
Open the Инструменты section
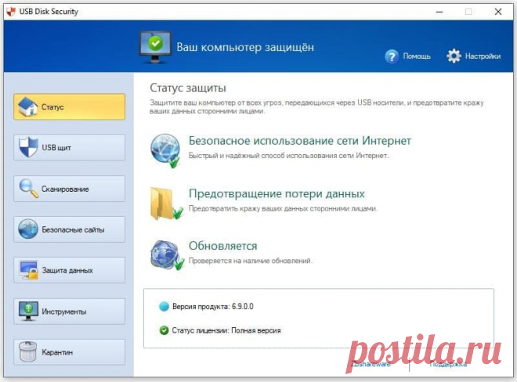[69, 311]
